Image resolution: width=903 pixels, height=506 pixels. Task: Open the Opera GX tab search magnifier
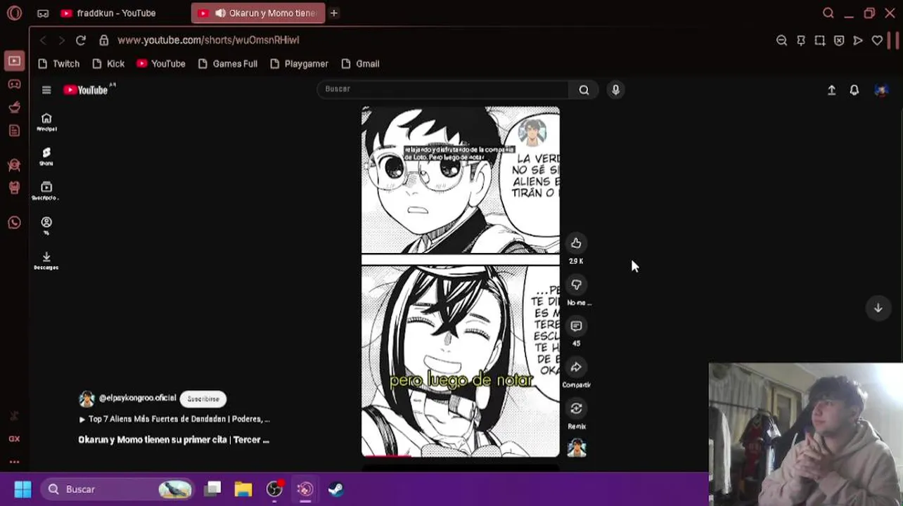(x=828, y=13)
